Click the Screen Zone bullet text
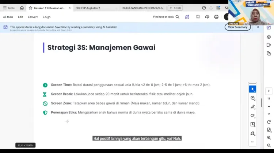The height and width of the screenshot is (153, 274). 126,103
